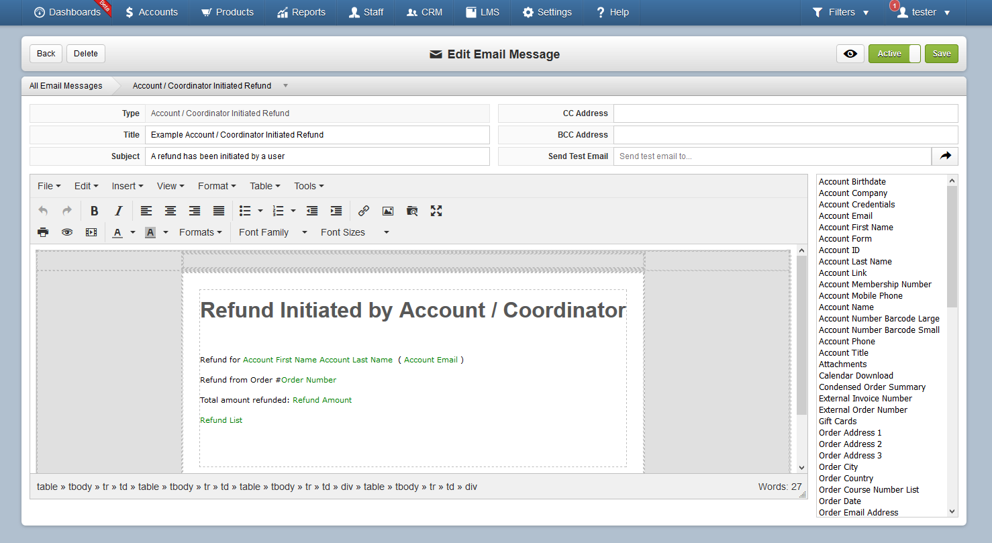
Task: Send the test email using the arrow icon
Action: [945, 156]
